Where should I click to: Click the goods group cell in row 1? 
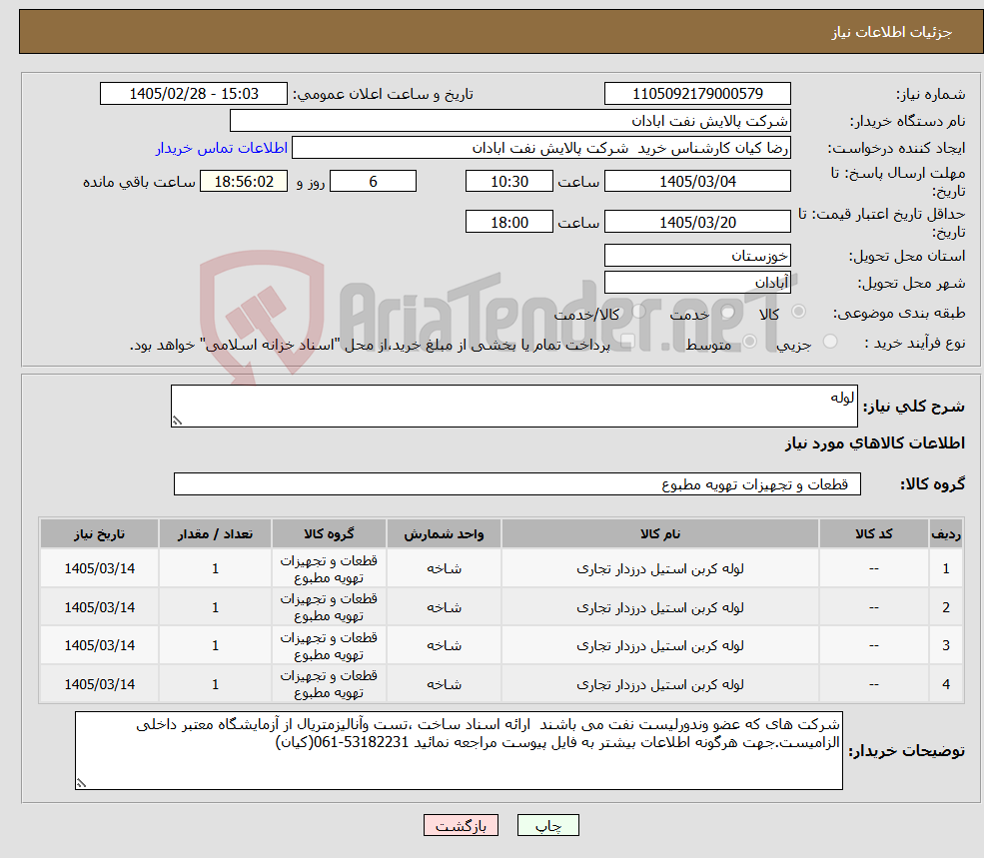click(x=329, y=568)
